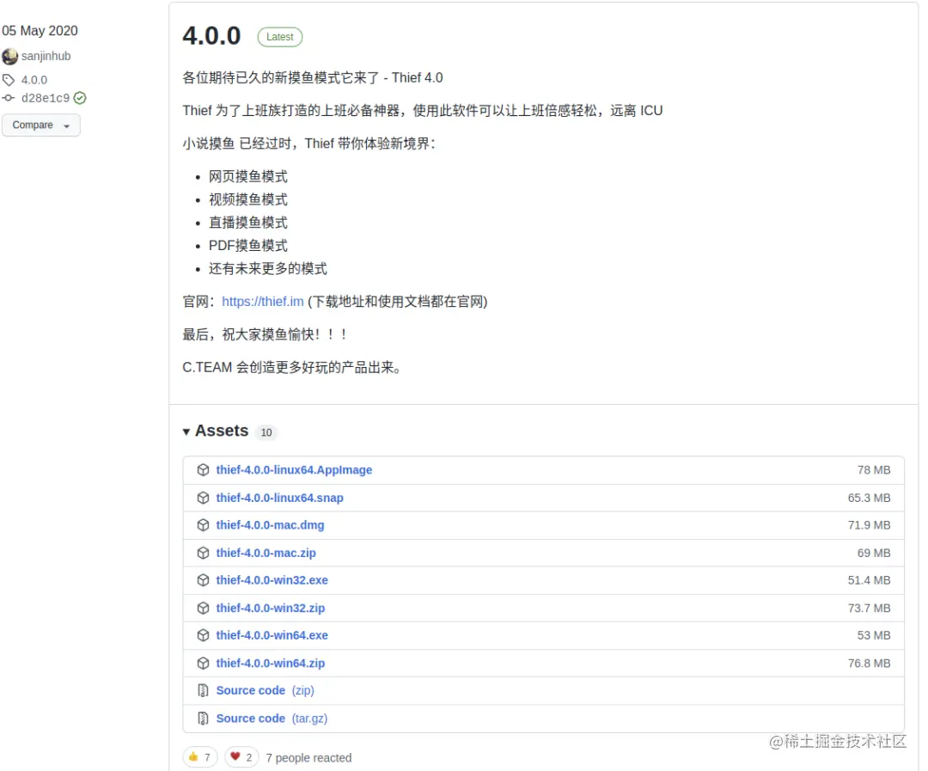928x771 pixels.
Task: Click the 直播摸鱼模式 bullet item
Action: coord(248,223)
